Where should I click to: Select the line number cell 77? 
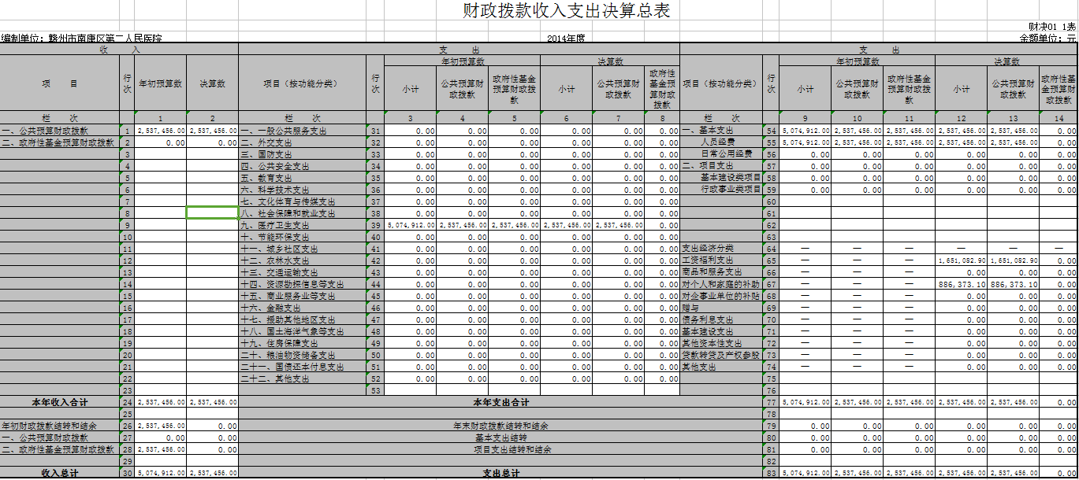coord(771,403)
